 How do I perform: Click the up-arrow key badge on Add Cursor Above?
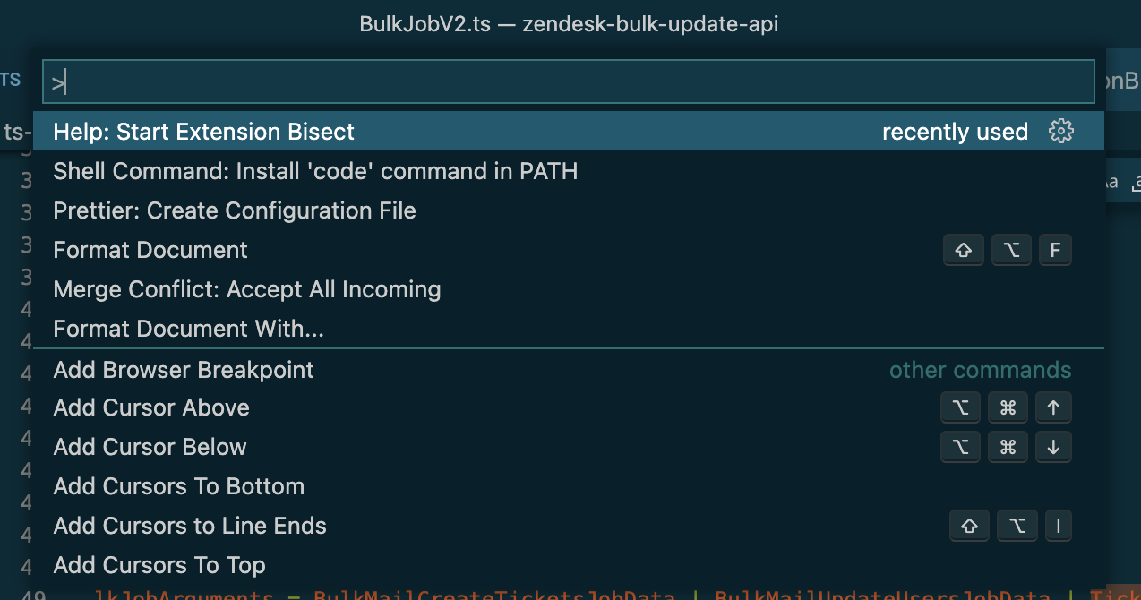1053,407
